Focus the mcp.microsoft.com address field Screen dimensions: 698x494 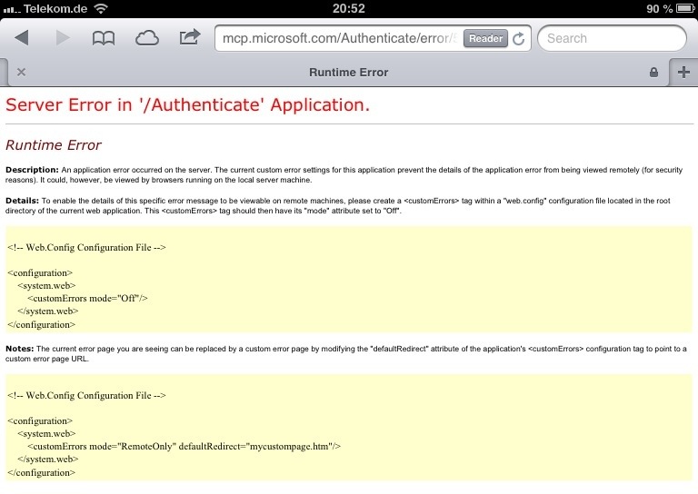(336, 39)
